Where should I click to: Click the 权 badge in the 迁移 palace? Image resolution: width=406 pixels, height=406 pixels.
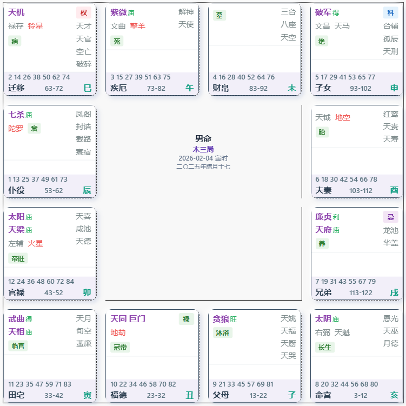tap(83, 12)
